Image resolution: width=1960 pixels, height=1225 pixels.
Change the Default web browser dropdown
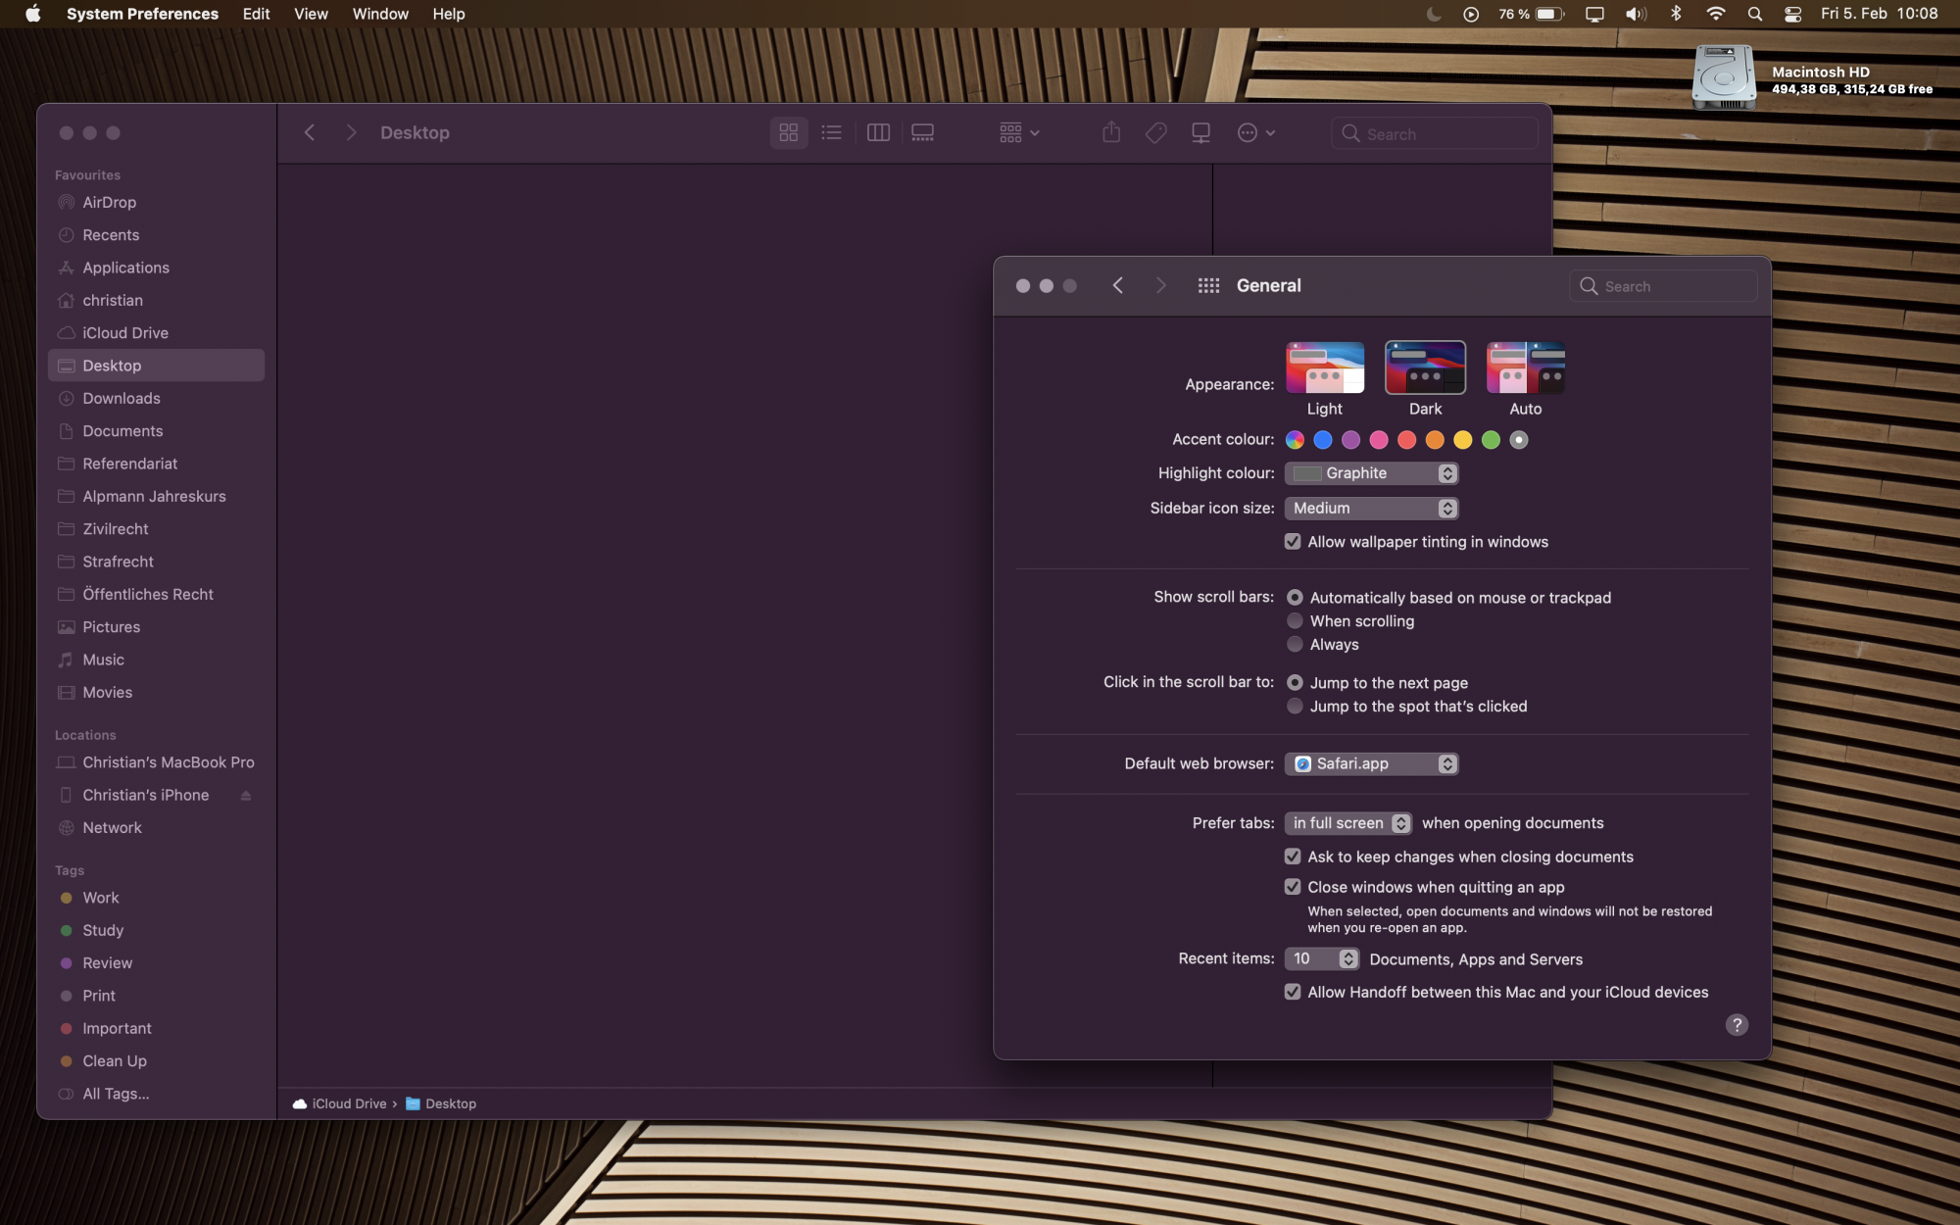click(x=1370, y=762)
